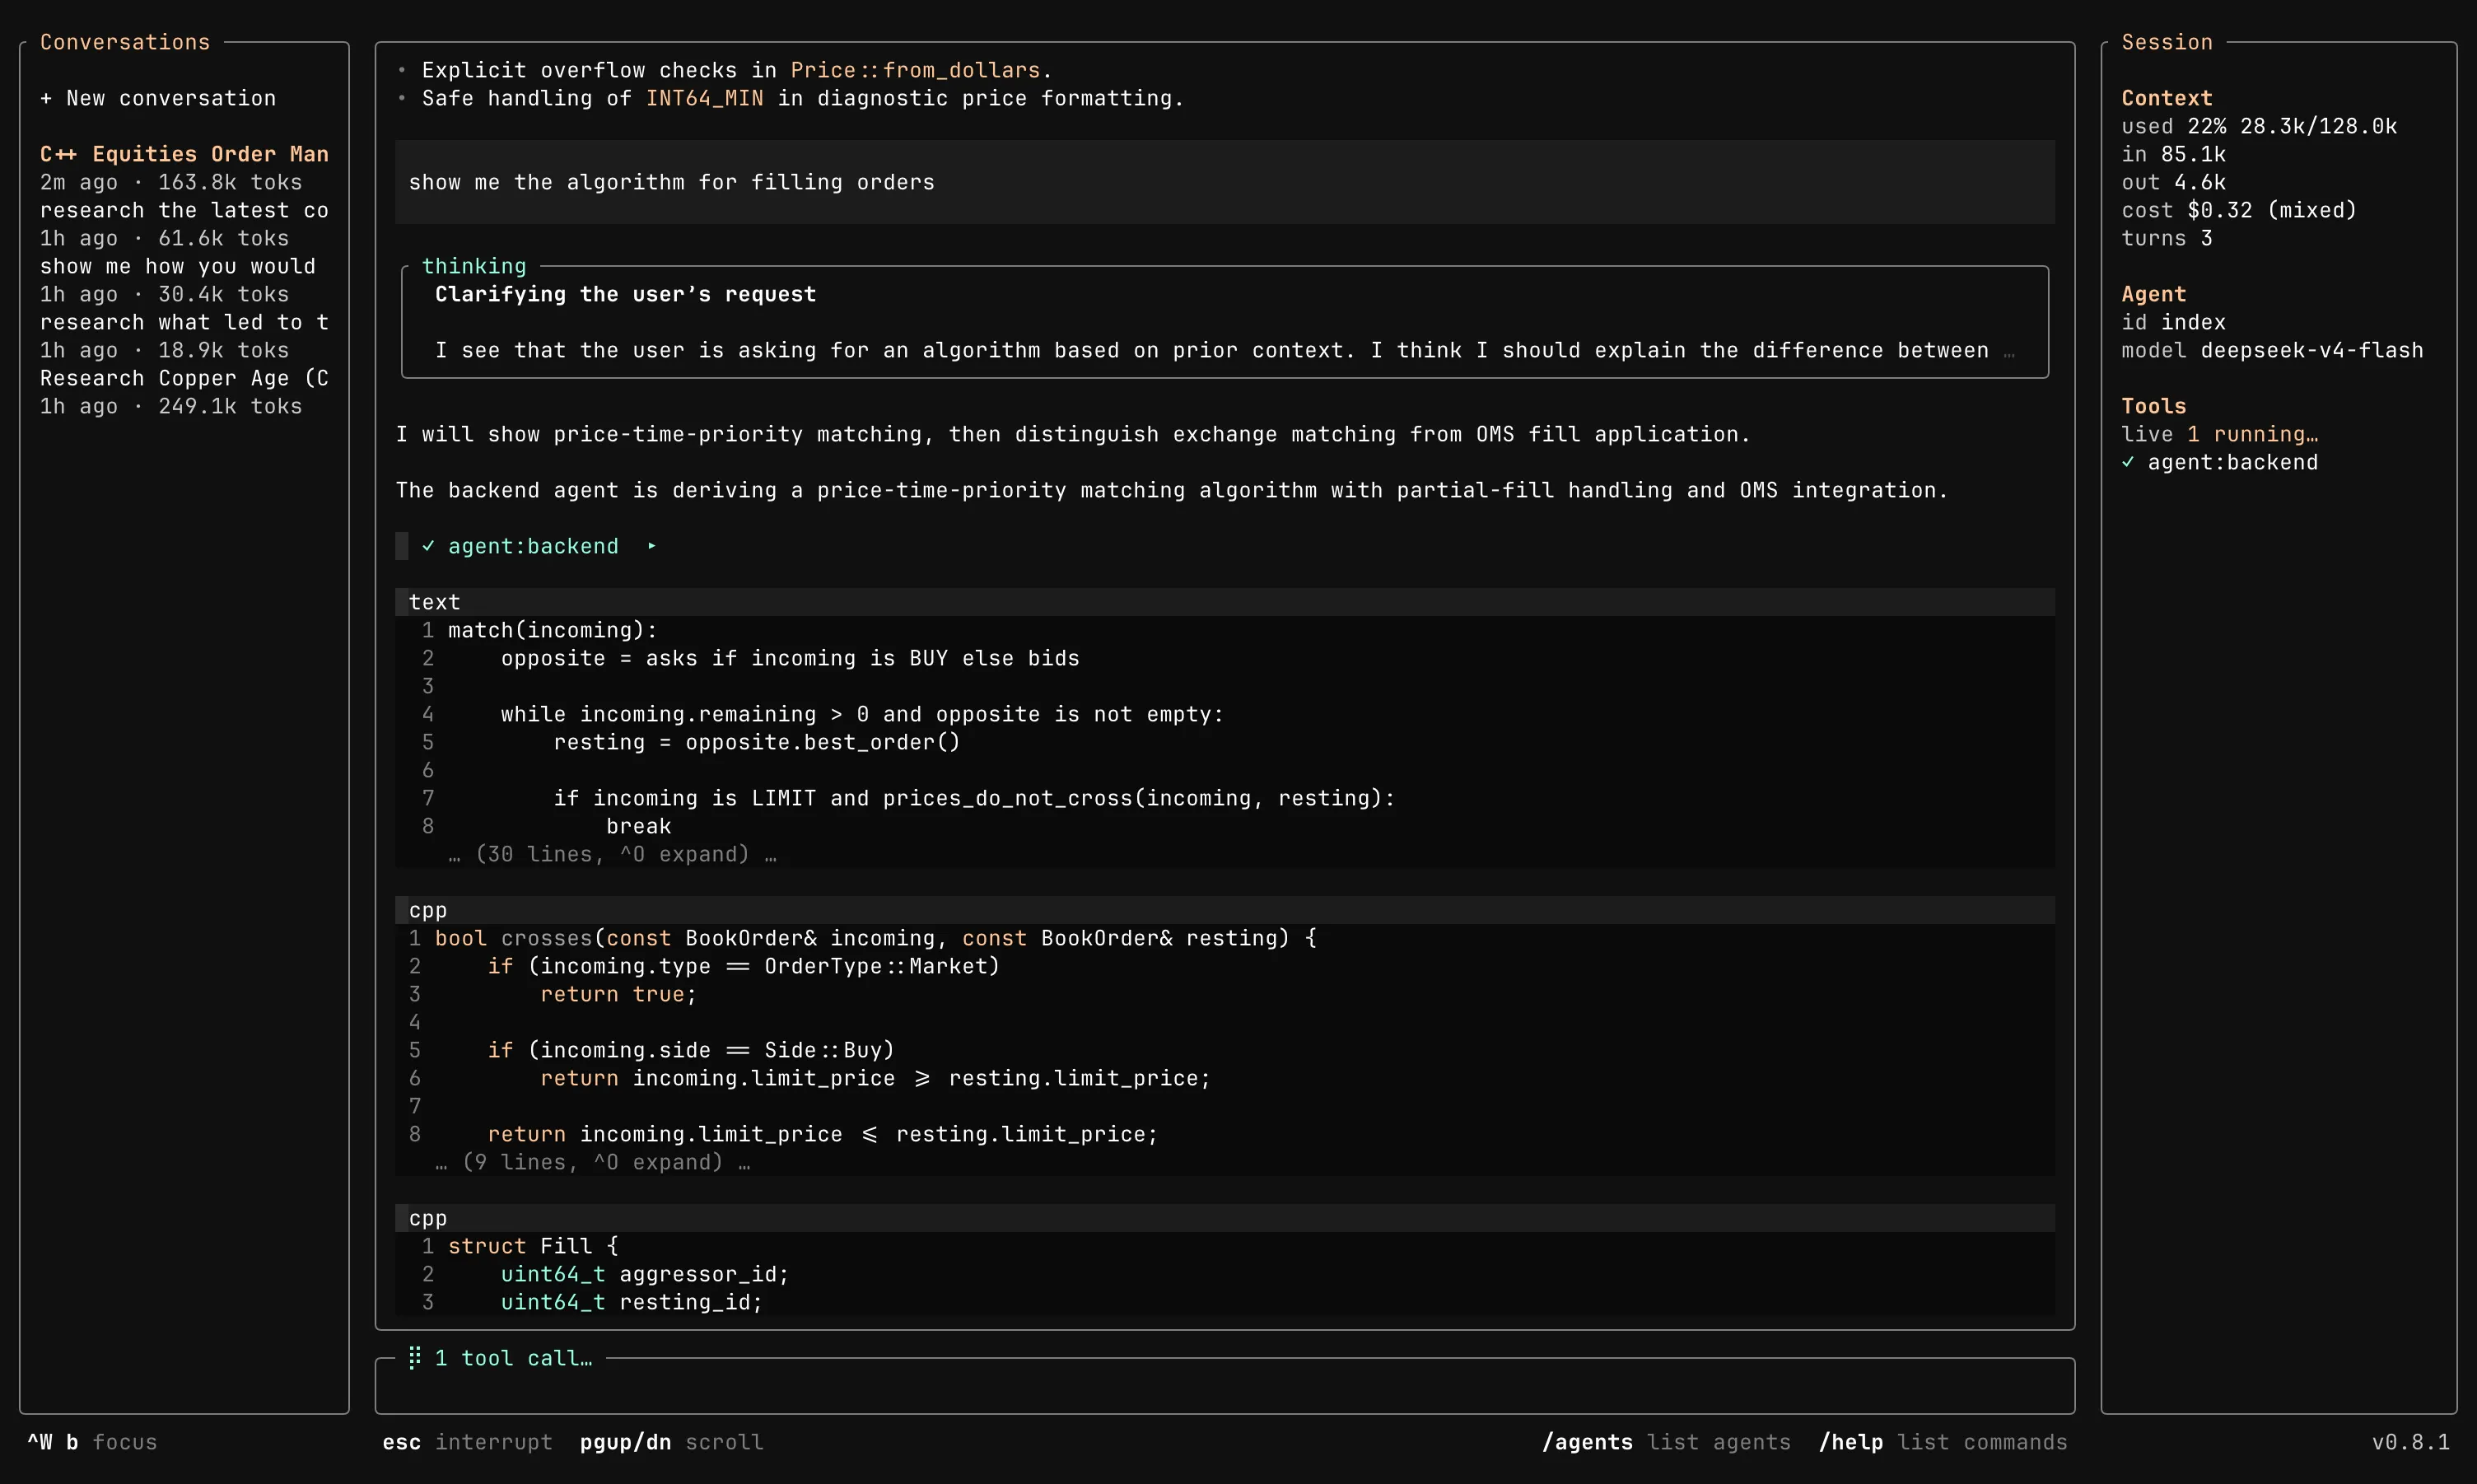Screen dimensions: 2477x1484
Task: Expand the 30 lines text code block
Action: 613,854
